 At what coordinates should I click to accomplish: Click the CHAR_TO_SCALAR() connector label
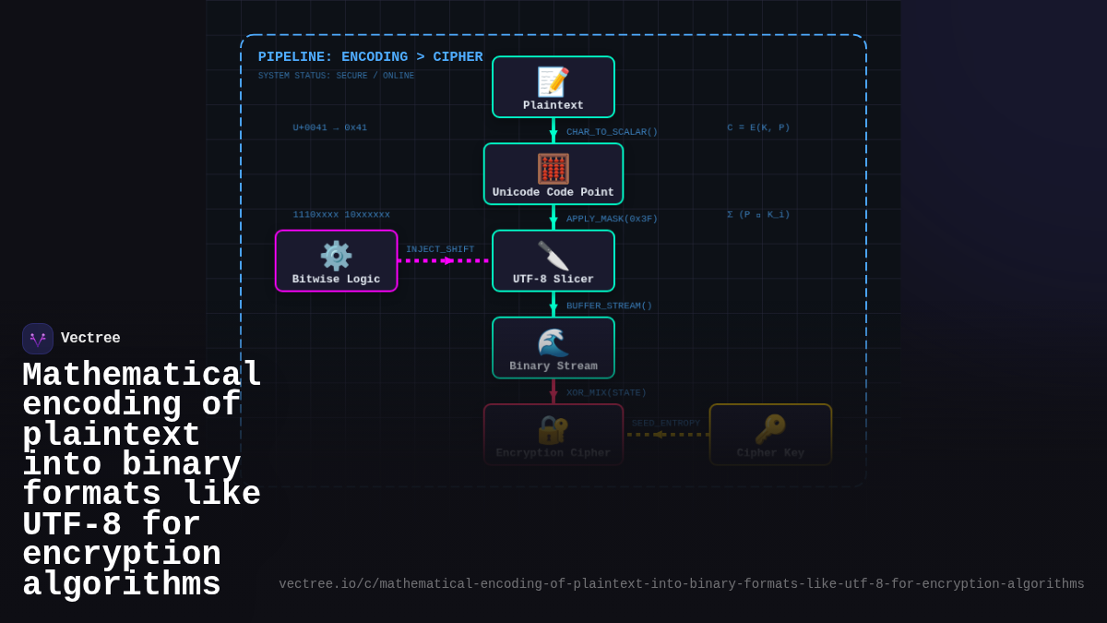[x=612, y=132]
